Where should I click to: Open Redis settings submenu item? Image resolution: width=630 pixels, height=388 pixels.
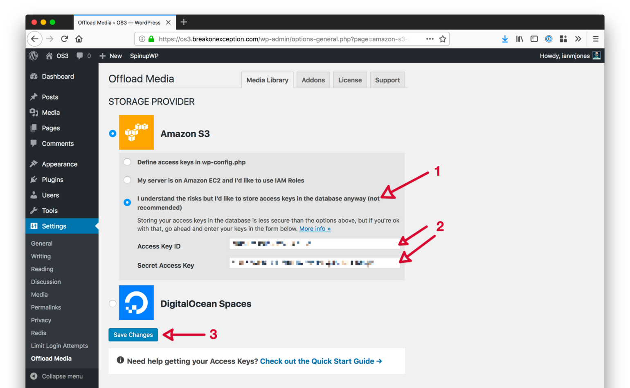point(38,333)
